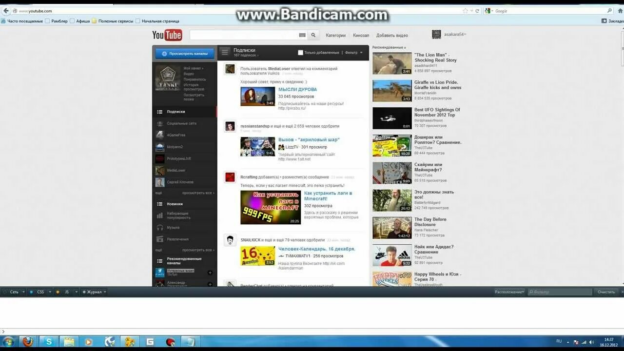Toggle CSS filter in web console
Image resolution: width=624 pixels, height=351 pixels.
point(38,292)
